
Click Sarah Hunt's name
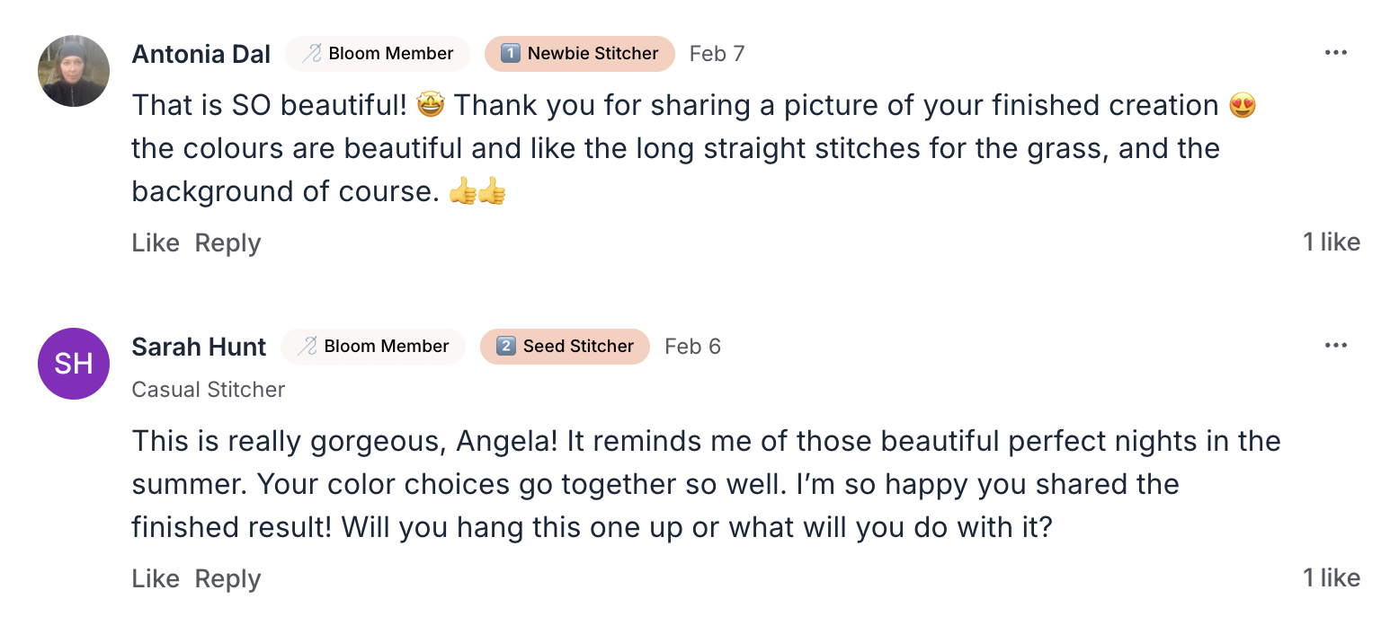(x=199, y=346)
